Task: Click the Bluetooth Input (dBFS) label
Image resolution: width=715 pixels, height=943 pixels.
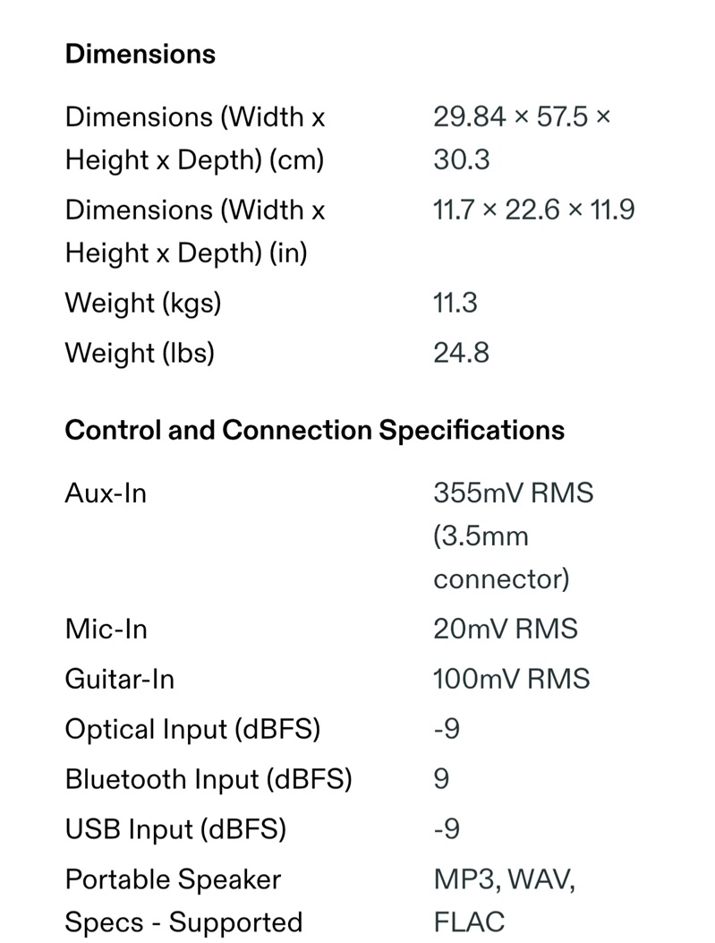Action: click(208, 779)
